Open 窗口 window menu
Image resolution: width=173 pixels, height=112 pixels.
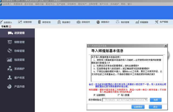pos(130,4)
